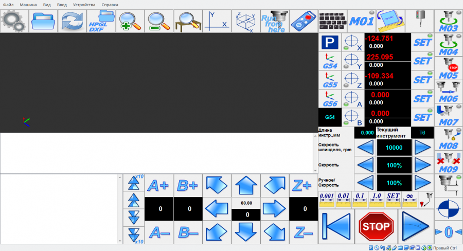Click the zoom in magnifier icon

130,21
